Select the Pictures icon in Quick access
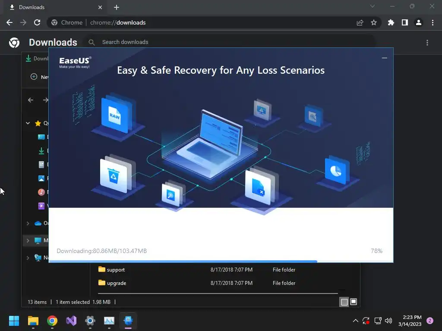The height and width of the screenshot is (331, 442). click(x=41, y=178)
